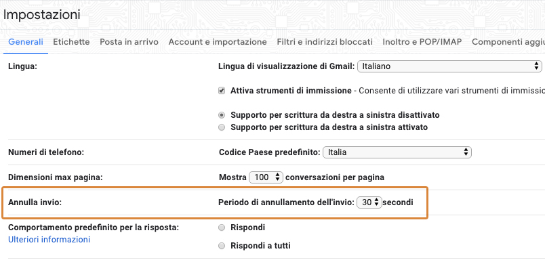
Task: Switch to Inoltro e POP/IMAP tab
Action: (422, 42)
